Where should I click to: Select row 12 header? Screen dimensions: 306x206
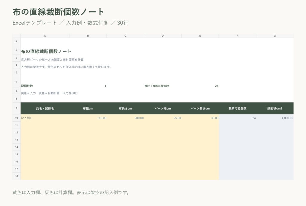[x=17, y=133]
